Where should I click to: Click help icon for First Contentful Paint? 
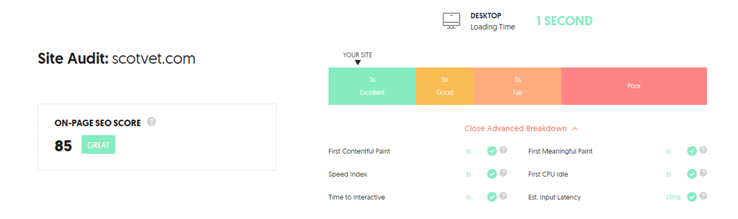pos(503,150)
